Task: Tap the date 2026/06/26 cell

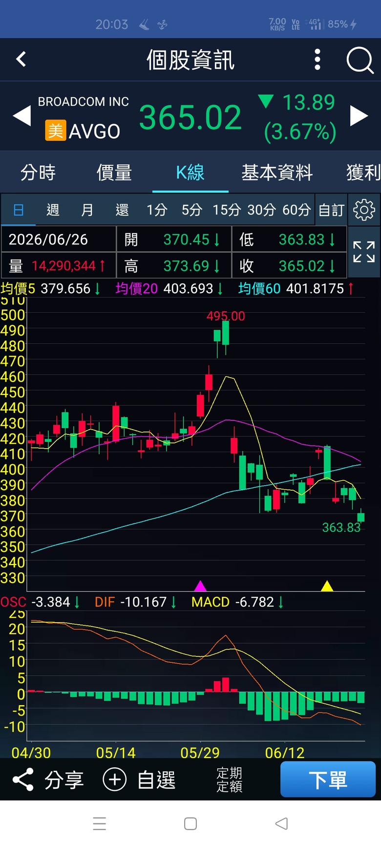Action: pyautogui.click(x=59, y=239)
